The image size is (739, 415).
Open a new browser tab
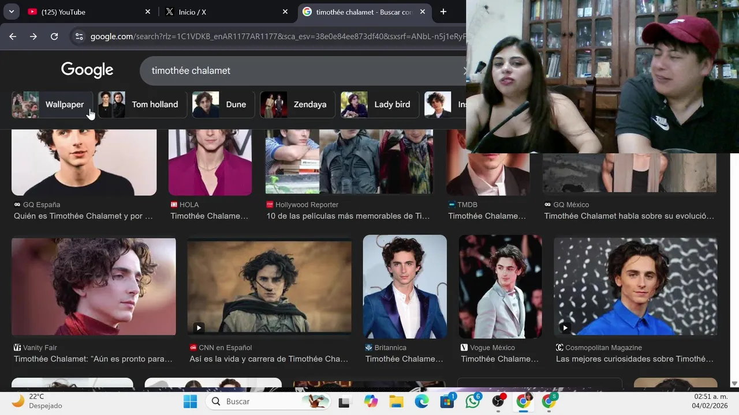(443, 12)
